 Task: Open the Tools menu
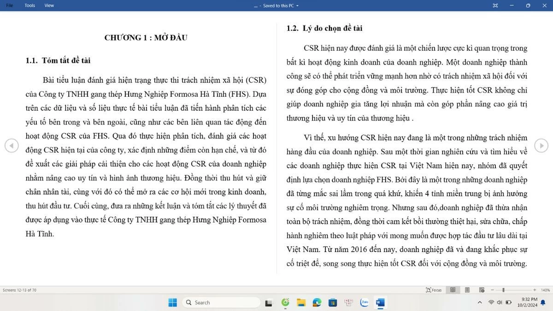(29, 5)
